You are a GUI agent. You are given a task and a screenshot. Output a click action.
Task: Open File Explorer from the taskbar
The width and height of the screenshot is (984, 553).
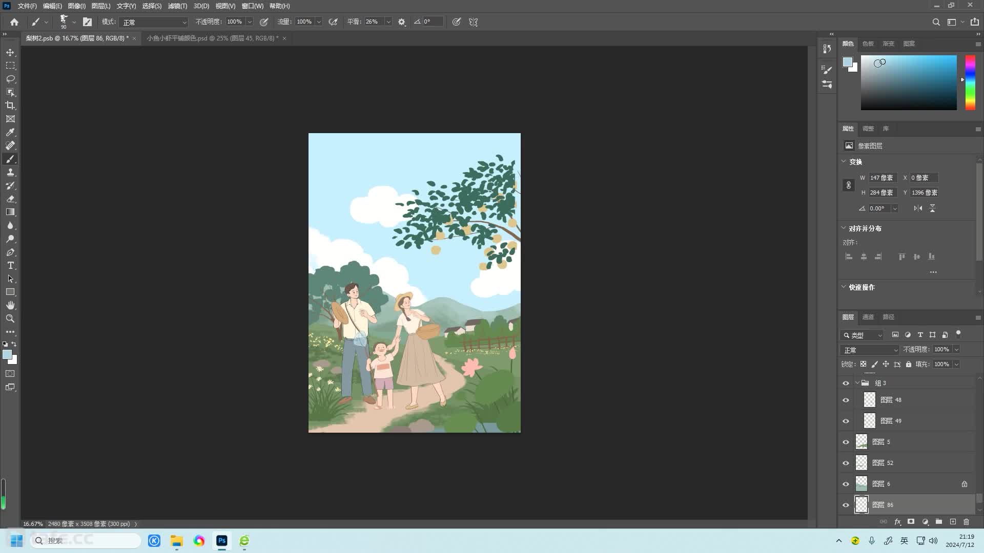[177, 541]
